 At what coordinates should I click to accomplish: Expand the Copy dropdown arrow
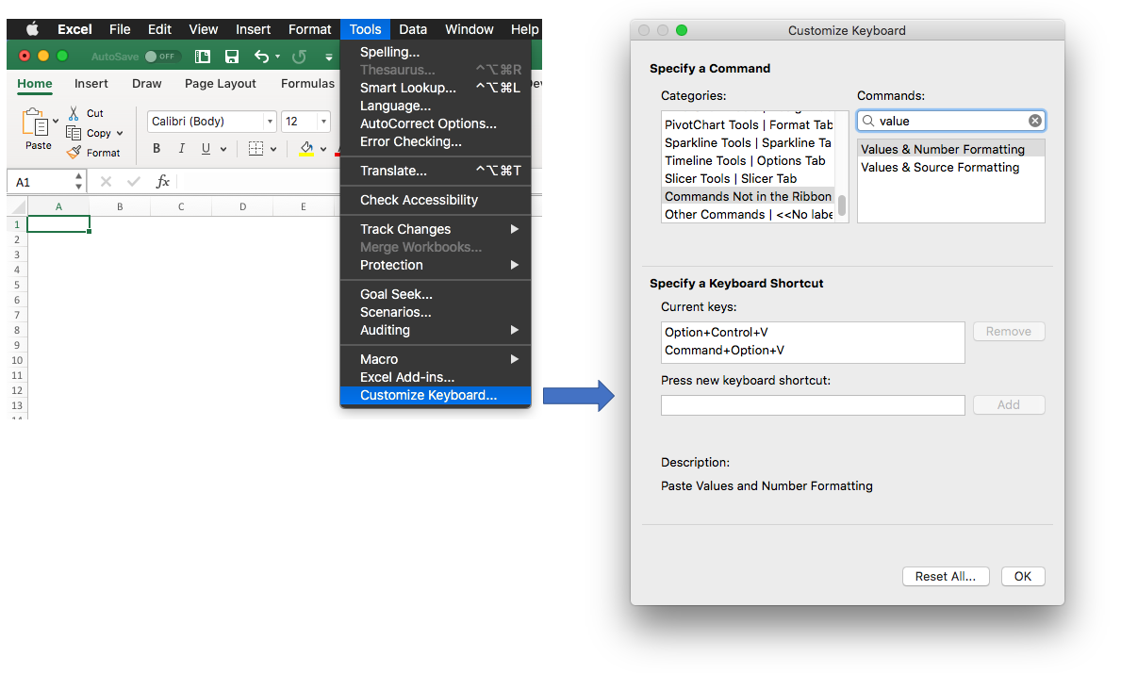click(x=120, y=134)
